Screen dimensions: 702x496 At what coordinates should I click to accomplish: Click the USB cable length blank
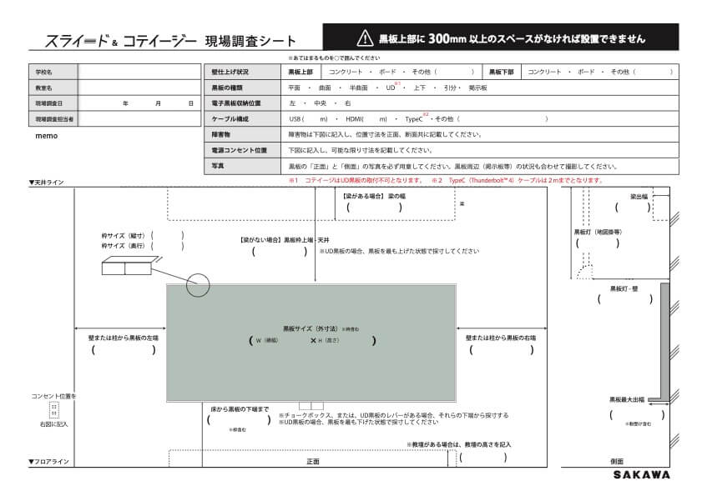[x=312, y=119]
